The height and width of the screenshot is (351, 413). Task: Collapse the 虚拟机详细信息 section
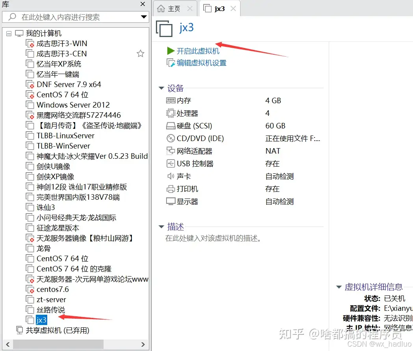tap(339, 287)
